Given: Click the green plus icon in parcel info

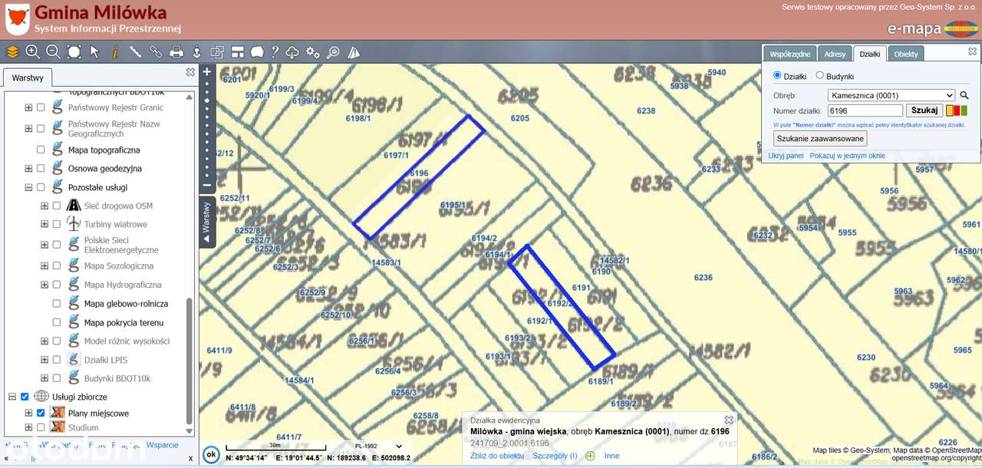Looking at the screenshot, I should [590, 456].
